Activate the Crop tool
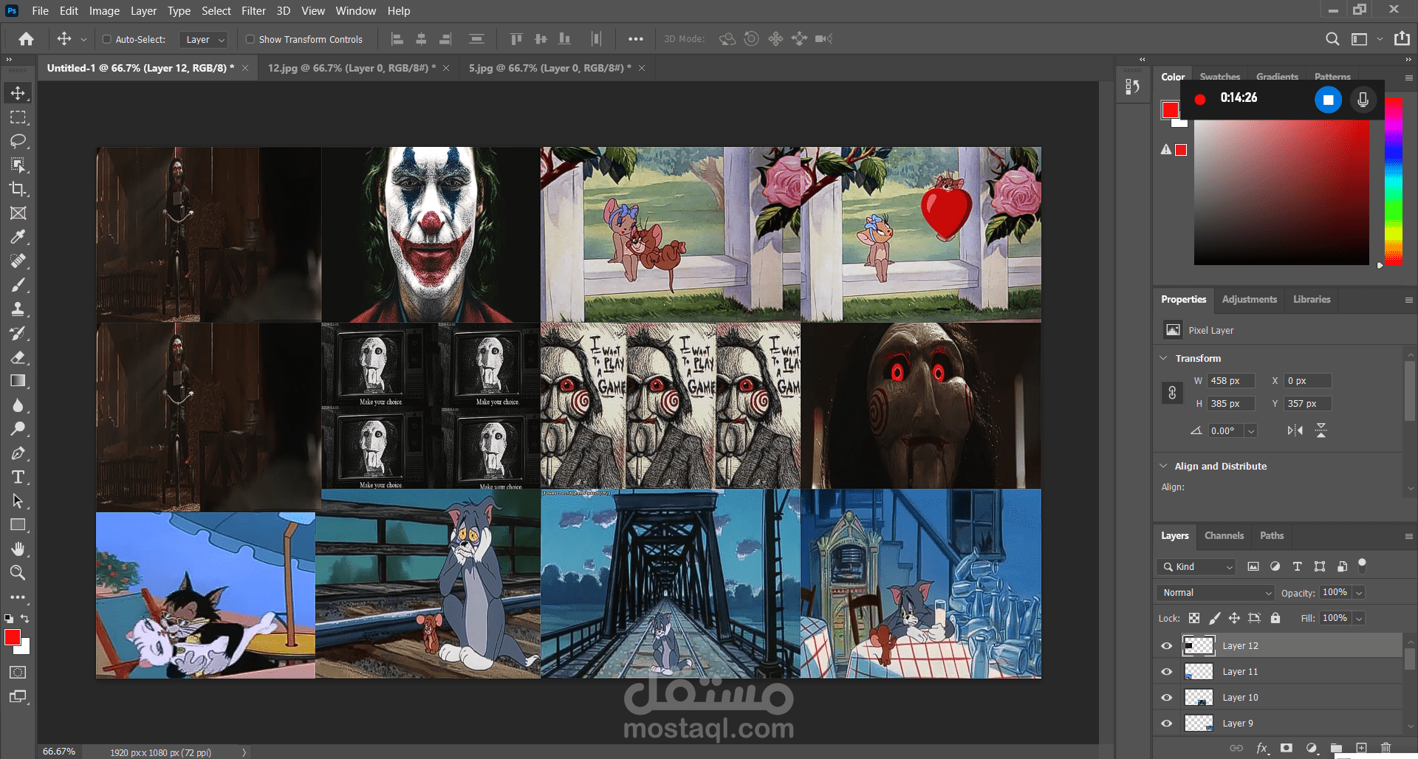The width and height of the screenshot is (1418, 759). 18,189
